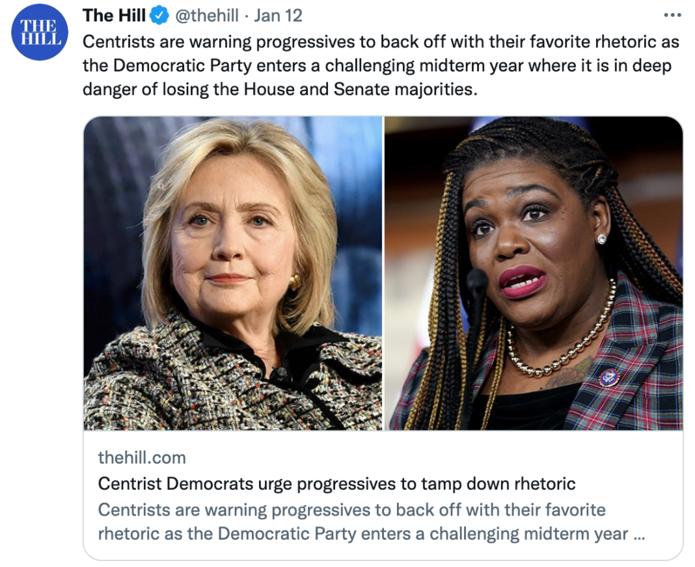
Task: Open the blonde woman's photo on the card
Action: click(233, 273)
